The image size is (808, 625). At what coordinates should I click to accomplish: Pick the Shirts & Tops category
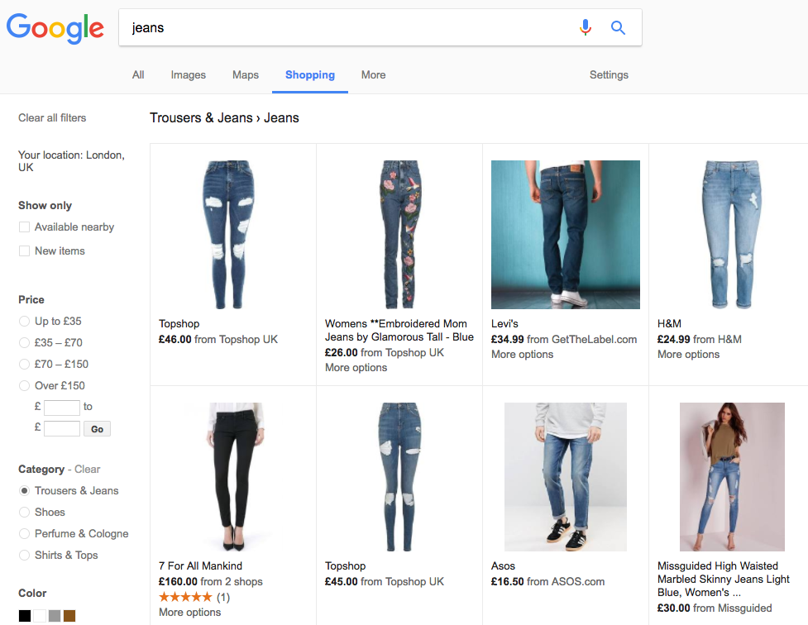pyautogui.click(x=24, y=555)
